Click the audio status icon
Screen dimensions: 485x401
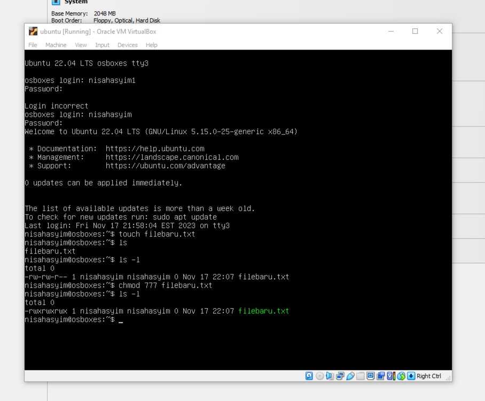[x=330, y=376]
